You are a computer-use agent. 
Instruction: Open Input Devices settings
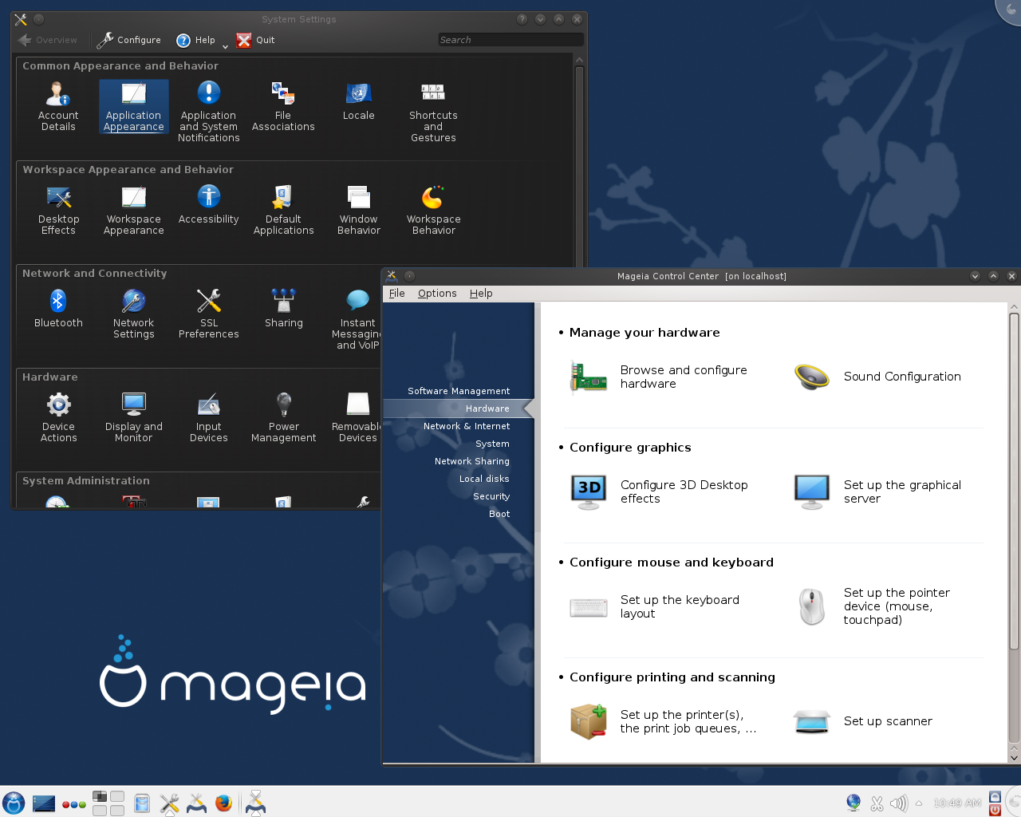tap(208, 417)
